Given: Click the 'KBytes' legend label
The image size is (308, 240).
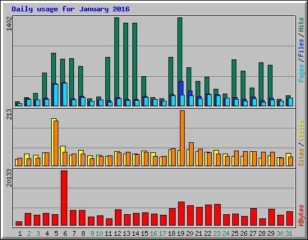Looking at the screenshot, I should pyautogui.click(x=301, y=215).
